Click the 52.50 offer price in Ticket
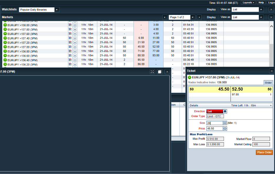 click(237, 89)
